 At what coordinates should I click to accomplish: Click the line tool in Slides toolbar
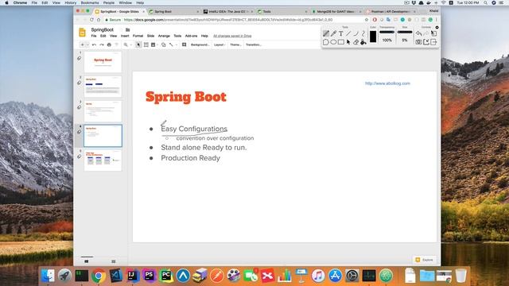tap(171, 44)
